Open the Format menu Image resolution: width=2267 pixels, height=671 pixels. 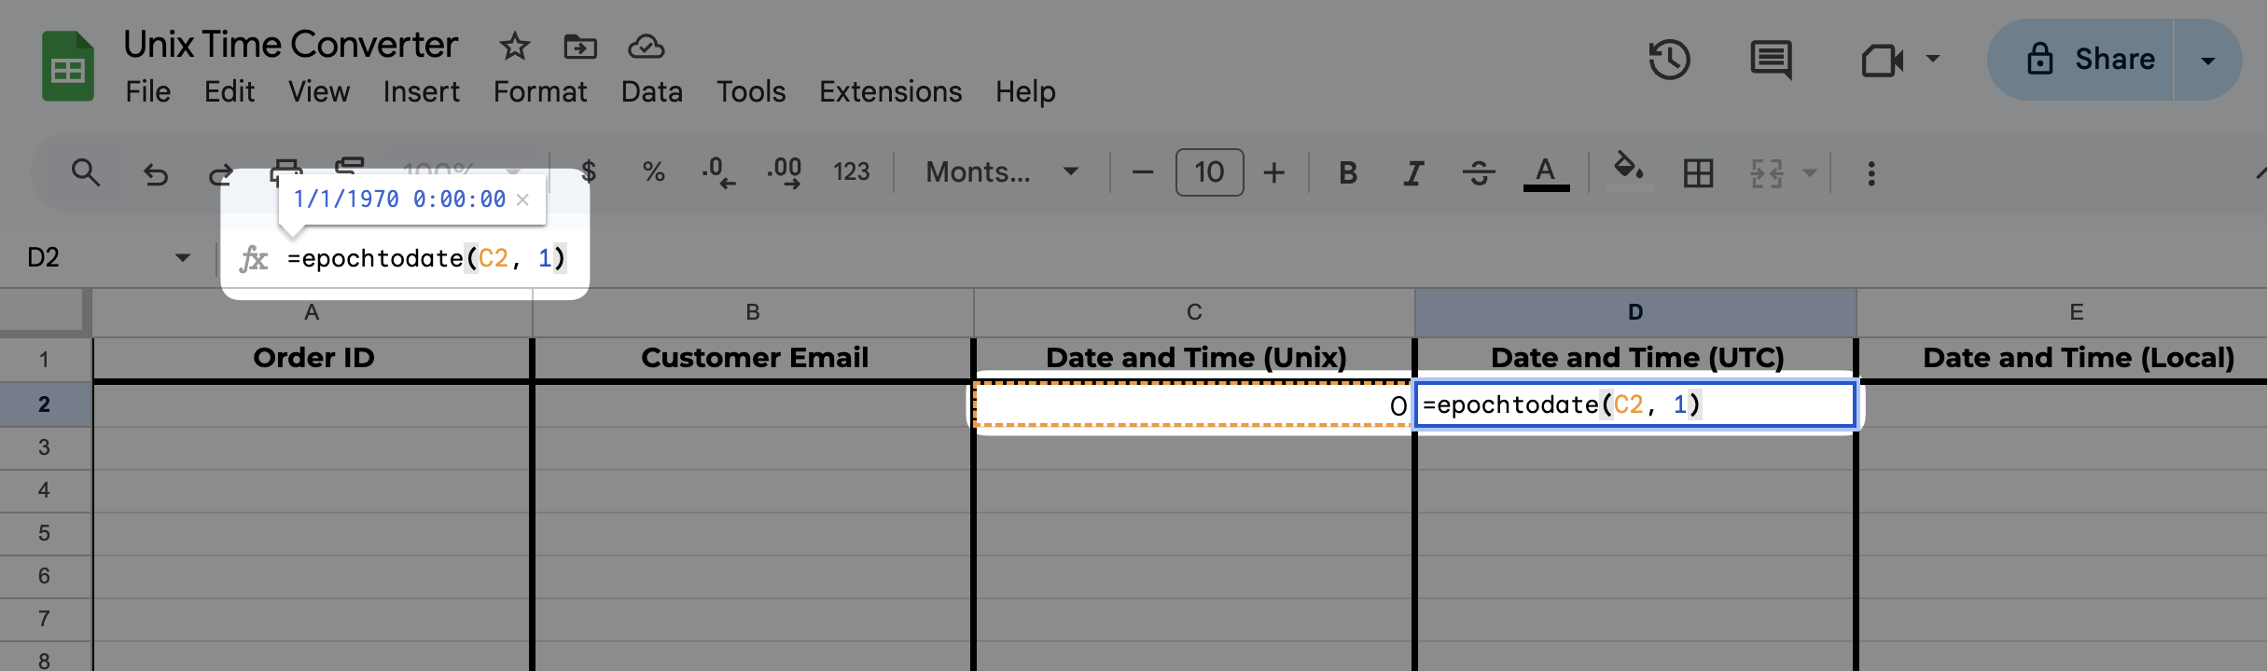tap(540, 91)
